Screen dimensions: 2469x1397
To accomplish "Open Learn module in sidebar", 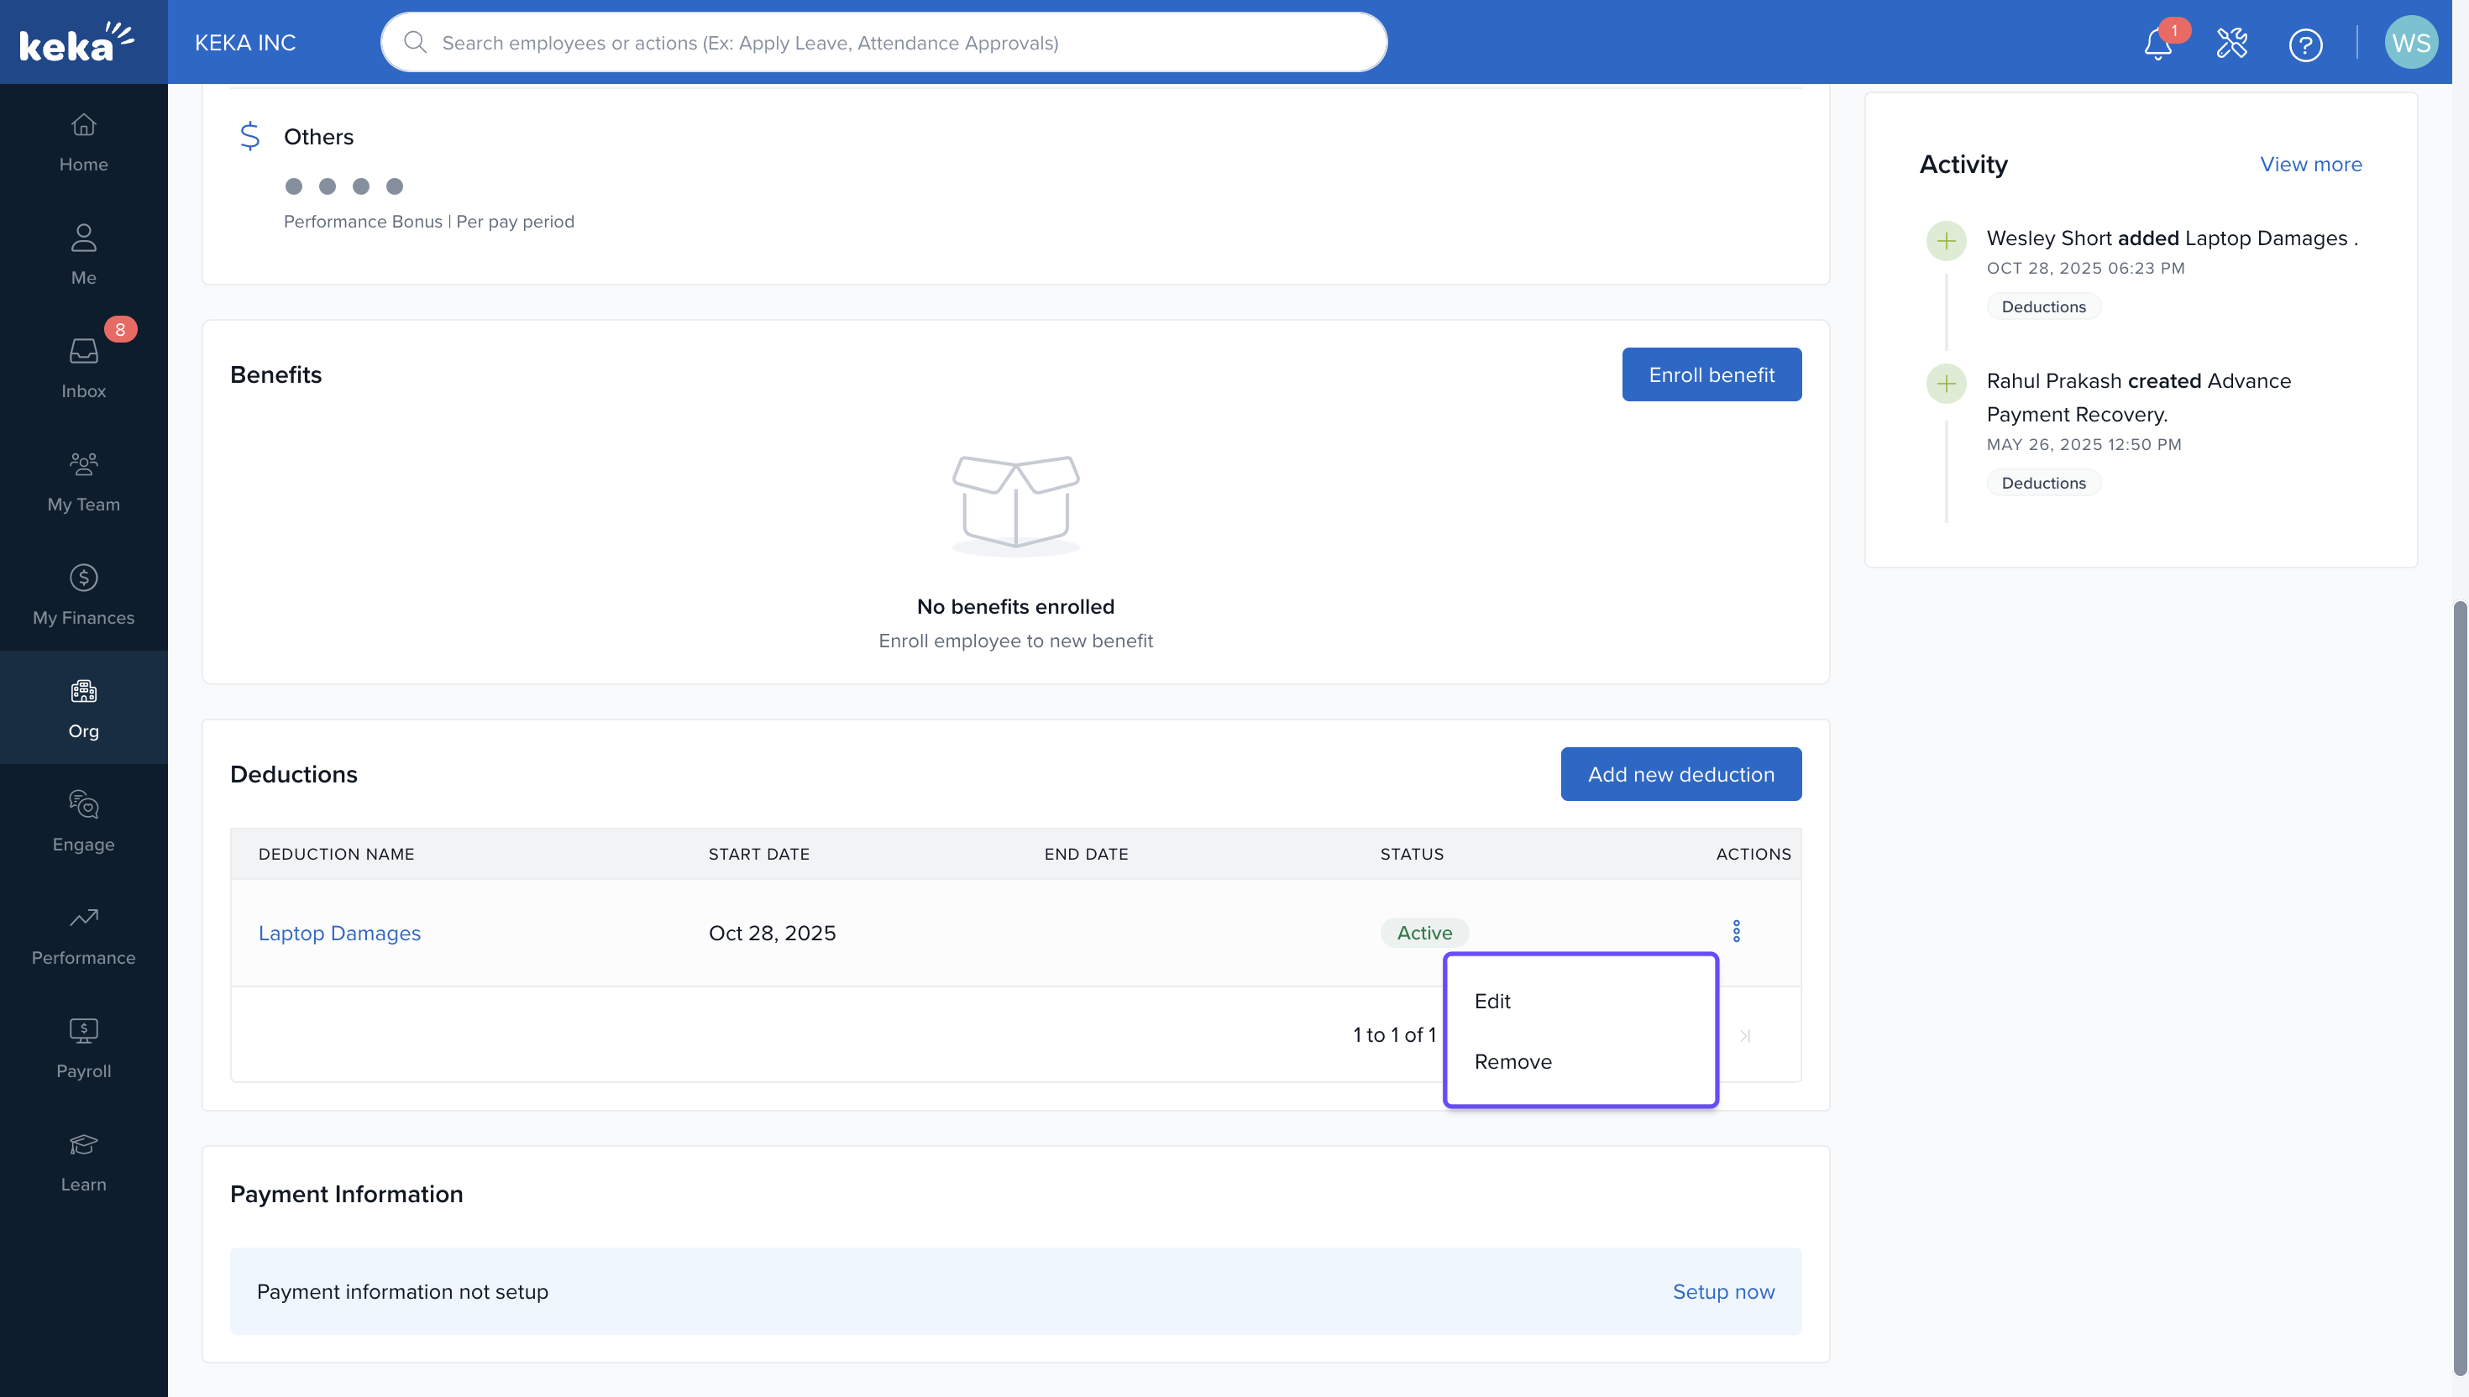I will tap(83, 1162).
